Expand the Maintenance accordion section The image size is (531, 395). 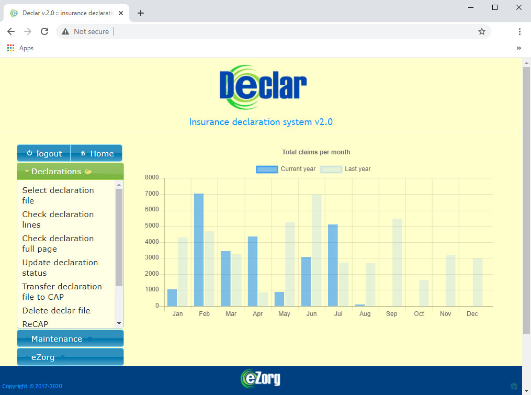pos(71,339)
